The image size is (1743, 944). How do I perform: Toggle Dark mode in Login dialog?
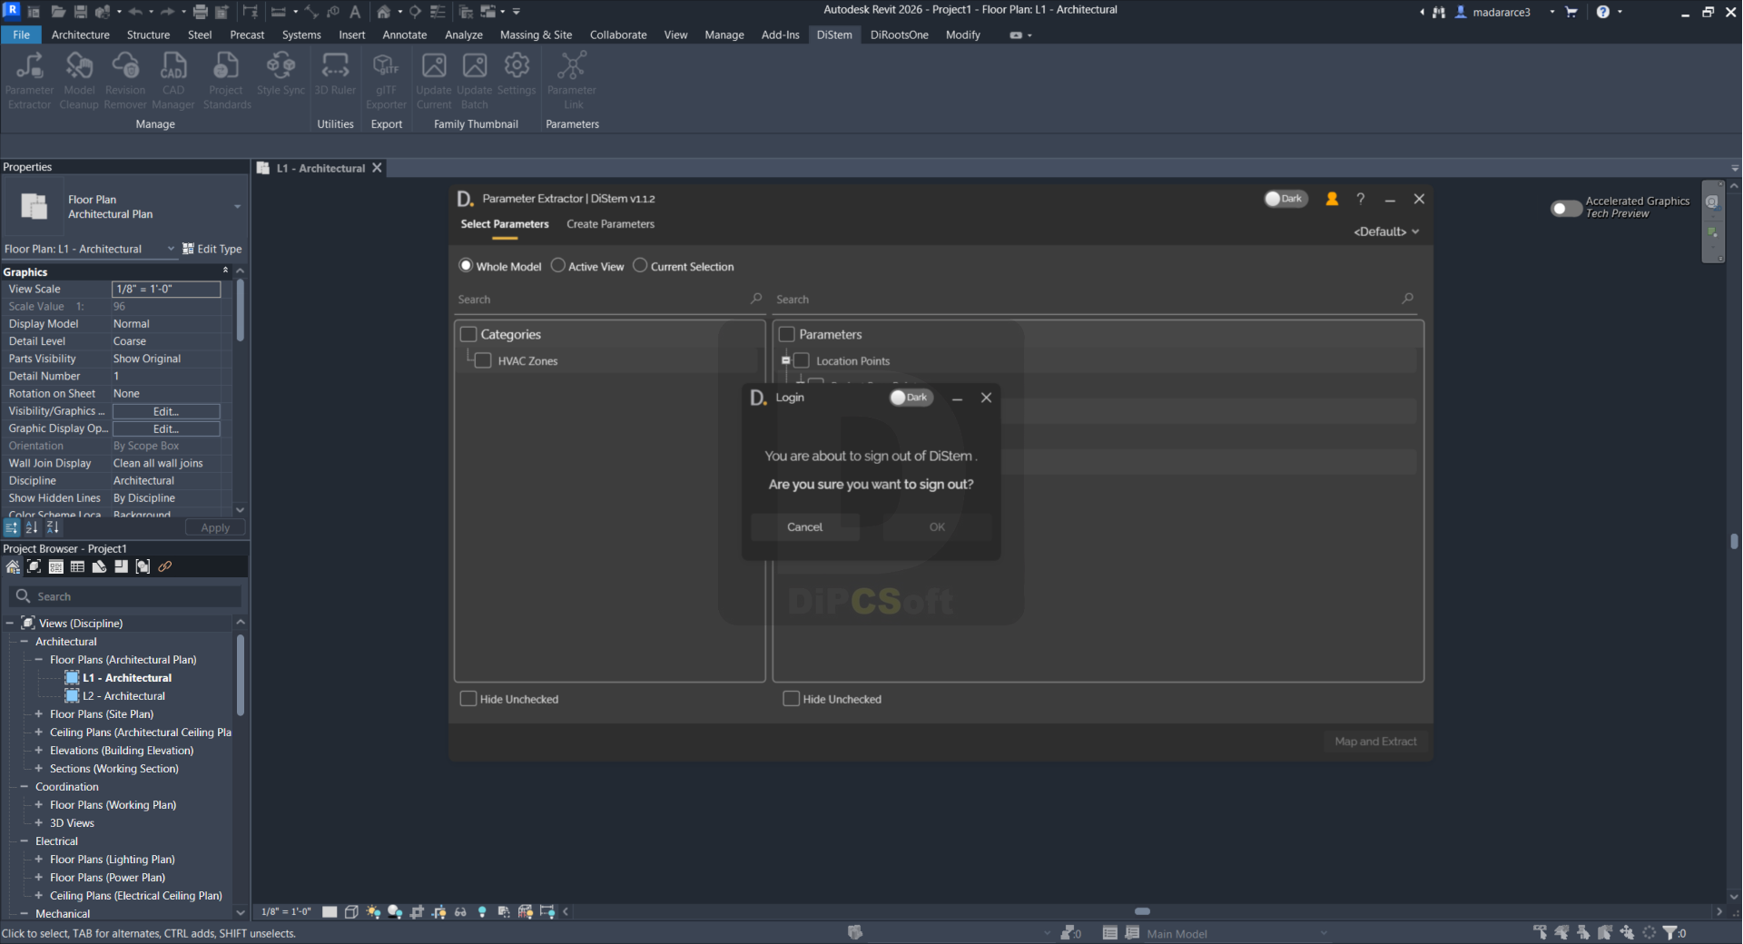(911, 398)
